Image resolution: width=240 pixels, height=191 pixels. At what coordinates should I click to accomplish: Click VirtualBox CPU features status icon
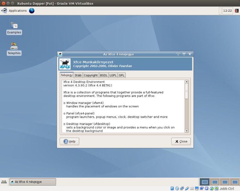point(206,188)
